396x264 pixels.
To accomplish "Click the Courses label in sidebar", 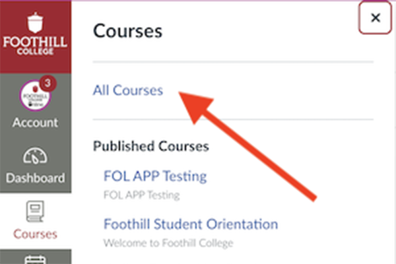I will (34, 234).
